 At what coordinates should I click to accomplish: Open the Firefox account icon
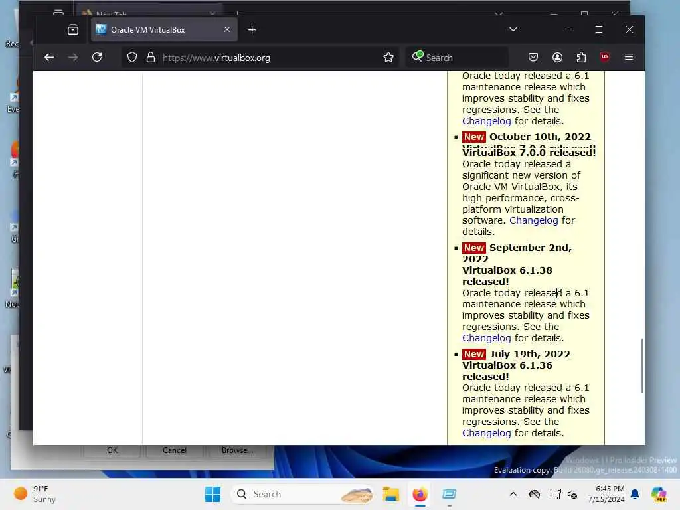[x=557, y=57]
